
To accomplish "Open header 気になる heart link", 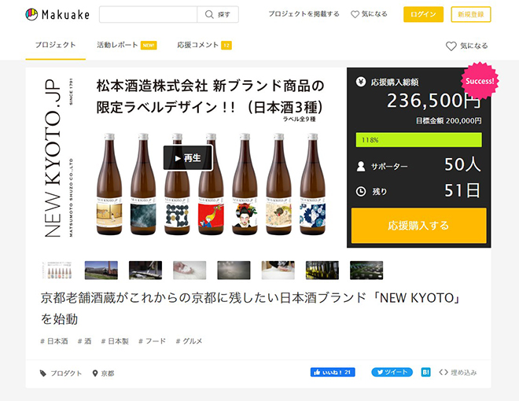I will click(369, 14).
